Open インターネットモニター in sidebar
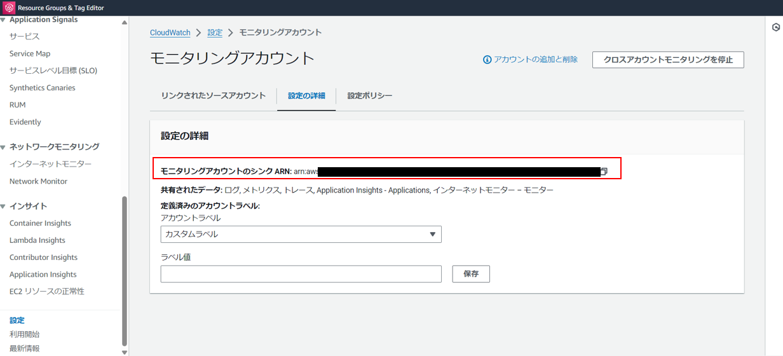The width and height of the screenshot is (783, 356). pyautogui.click(x=51, y=164)
